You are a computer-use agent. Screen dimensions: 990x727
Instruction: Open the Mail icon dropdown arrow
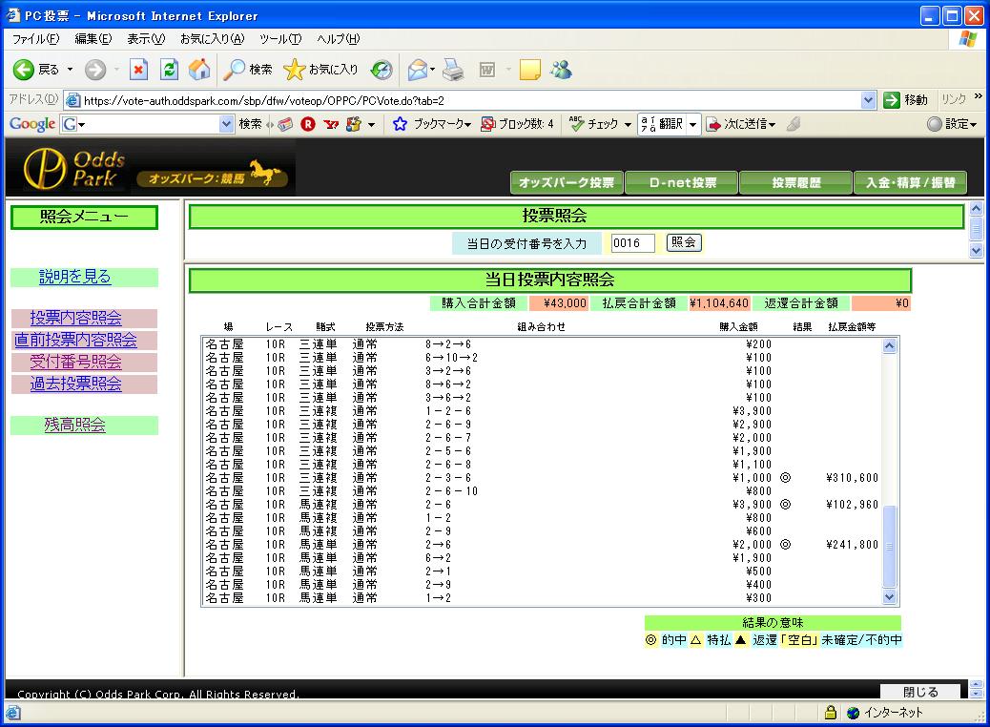click(x=432, y=70)
